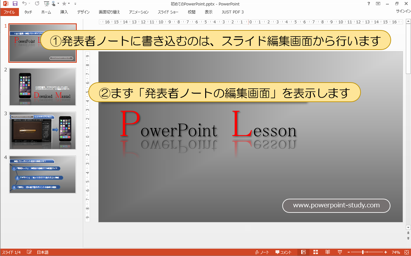Go to next slide with double-down arrow
Screen dimensions: 411x256
pyautogui.click(x=408, y=238)
